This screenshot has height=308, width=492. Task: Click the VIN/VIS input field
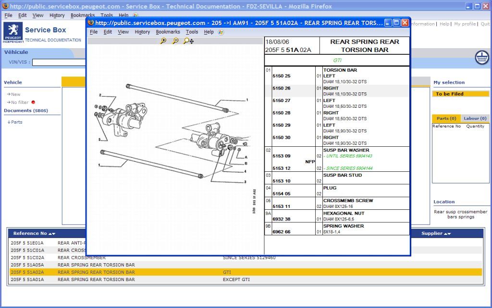(59, 62)
